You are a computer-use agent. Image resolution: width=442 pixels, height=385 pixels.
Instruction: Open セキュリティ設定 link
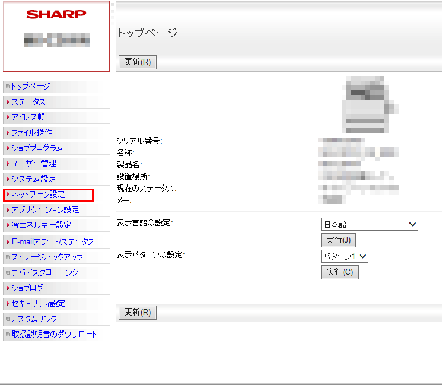(x=39, y=303)
